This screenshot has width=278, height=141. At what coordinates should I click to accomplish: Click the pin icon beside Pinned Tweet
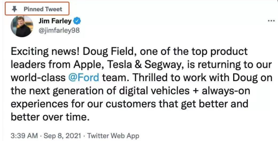coord(14,9)
